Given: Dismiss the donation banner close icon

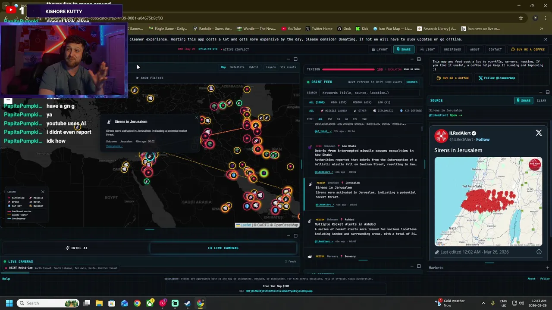Looking at the screenshot, I should tap(545, 39).
